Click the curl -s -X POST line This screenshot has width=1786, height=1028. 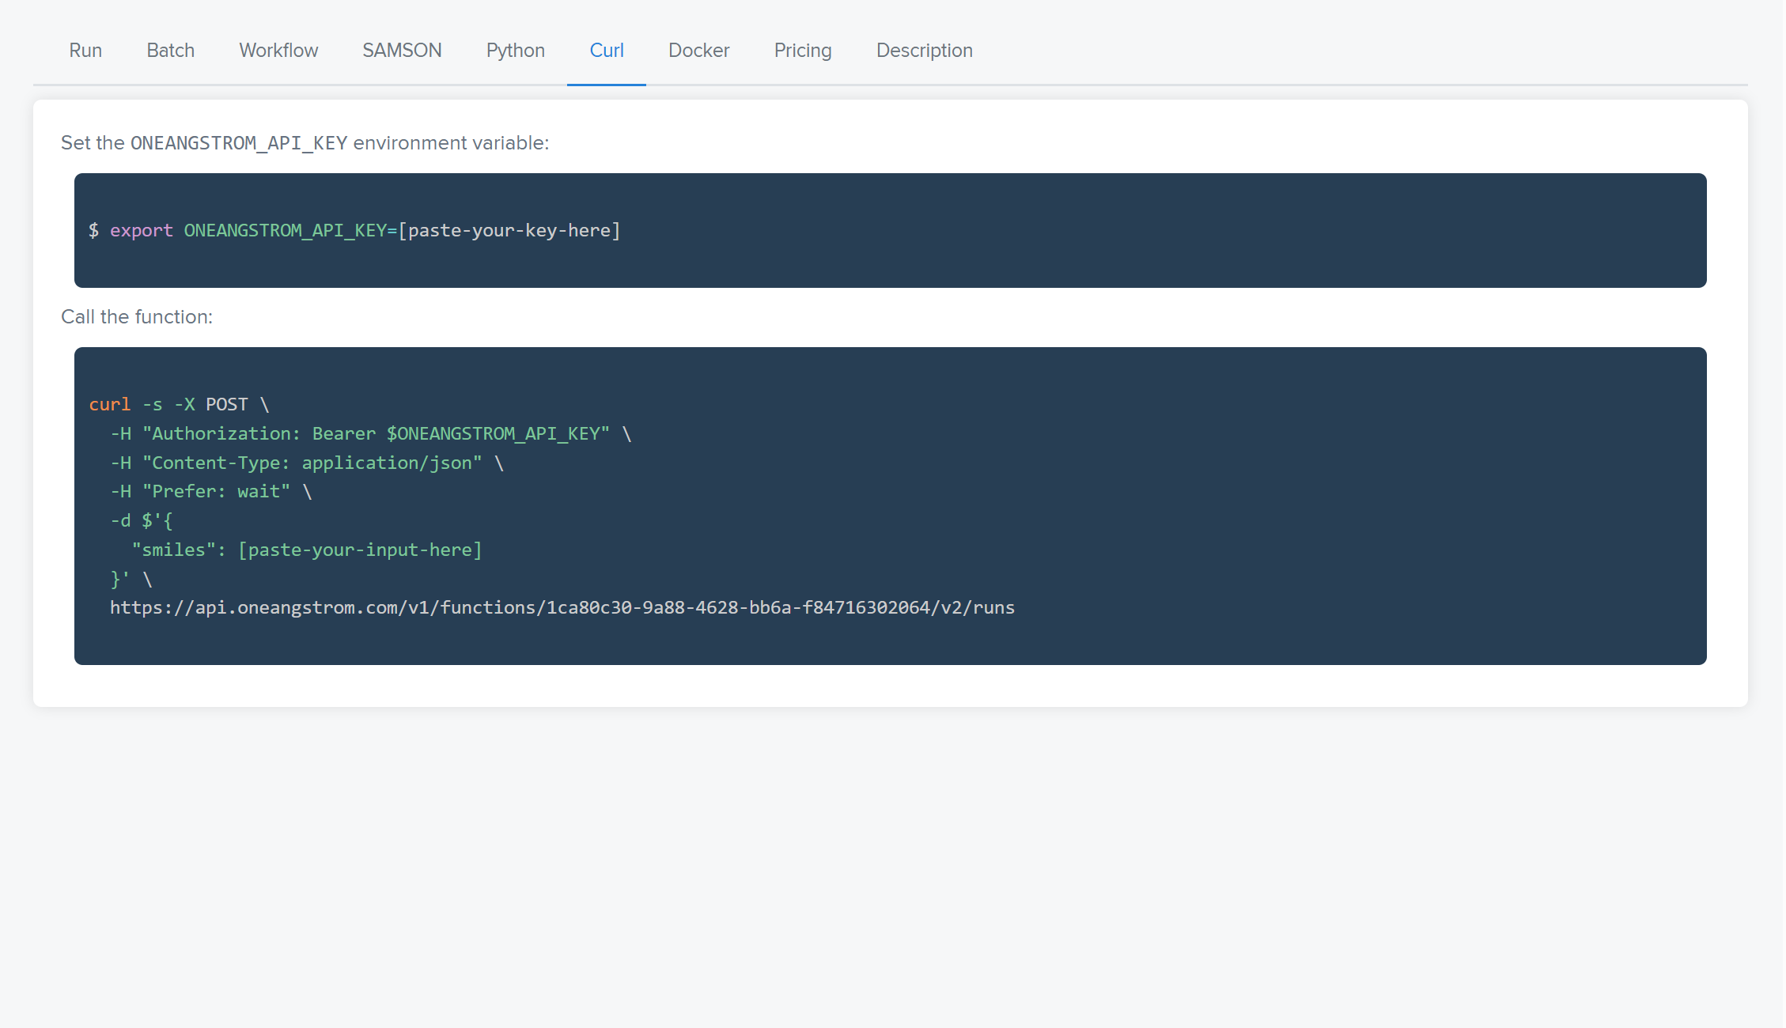pos(179,405)
